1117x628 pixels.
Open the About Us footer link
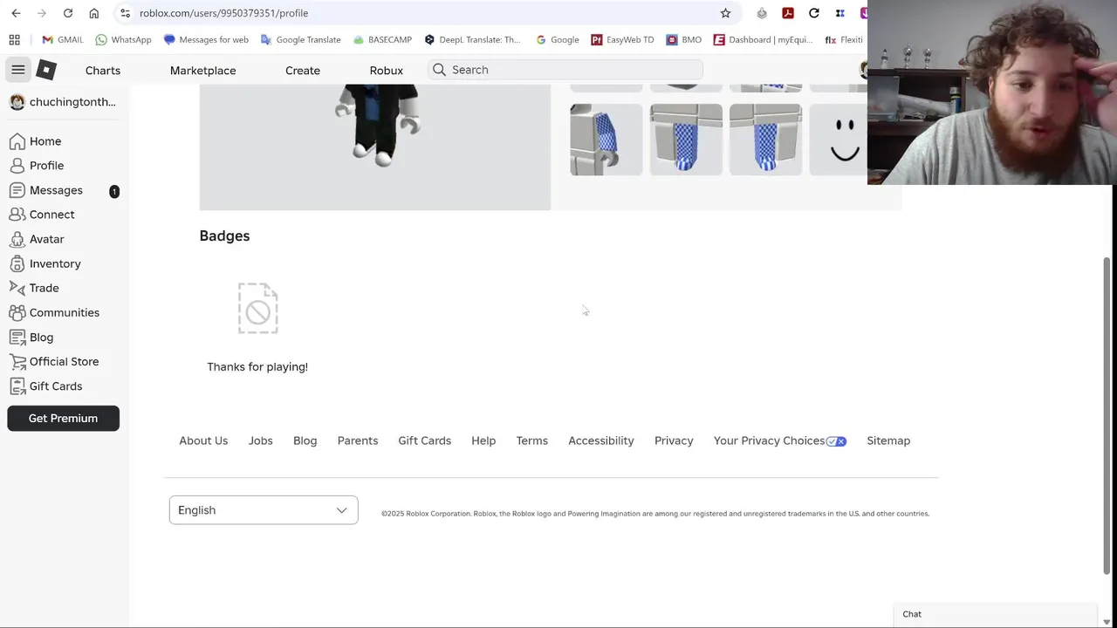click(203, 440)
